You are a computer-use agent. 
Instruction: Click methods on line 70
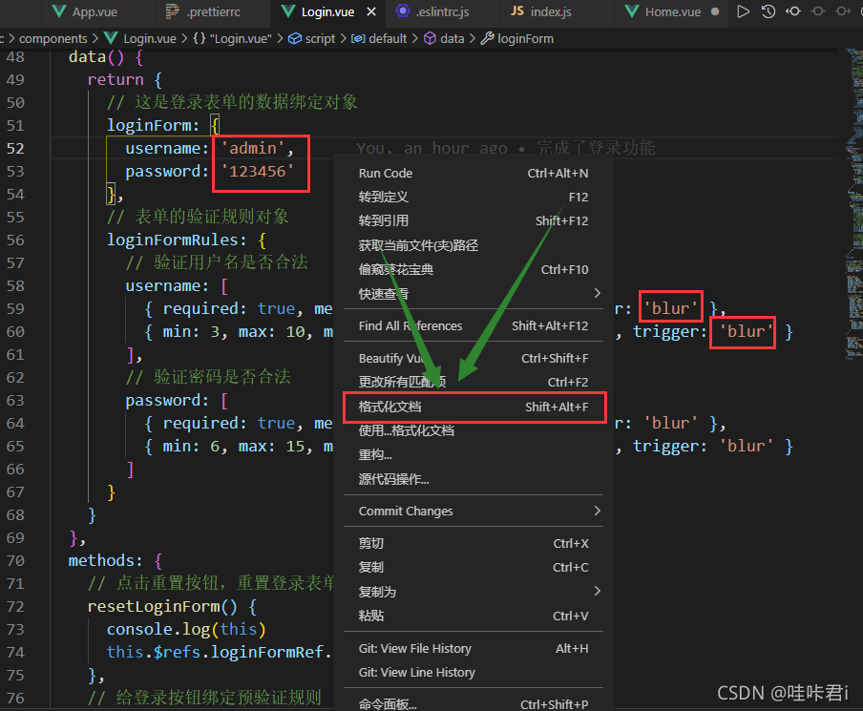[101, 561]
